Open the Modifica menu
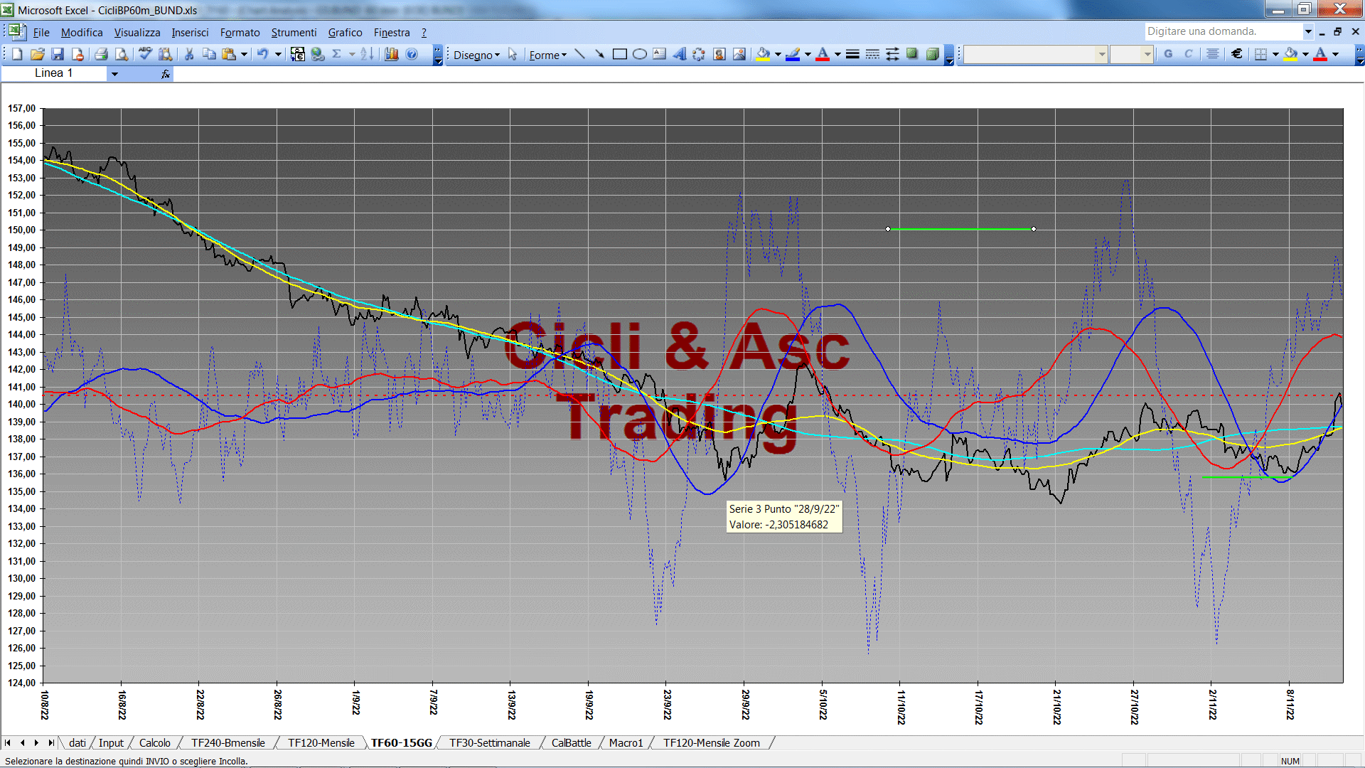Screen dimensions: 1365x768 click(82, 33)
